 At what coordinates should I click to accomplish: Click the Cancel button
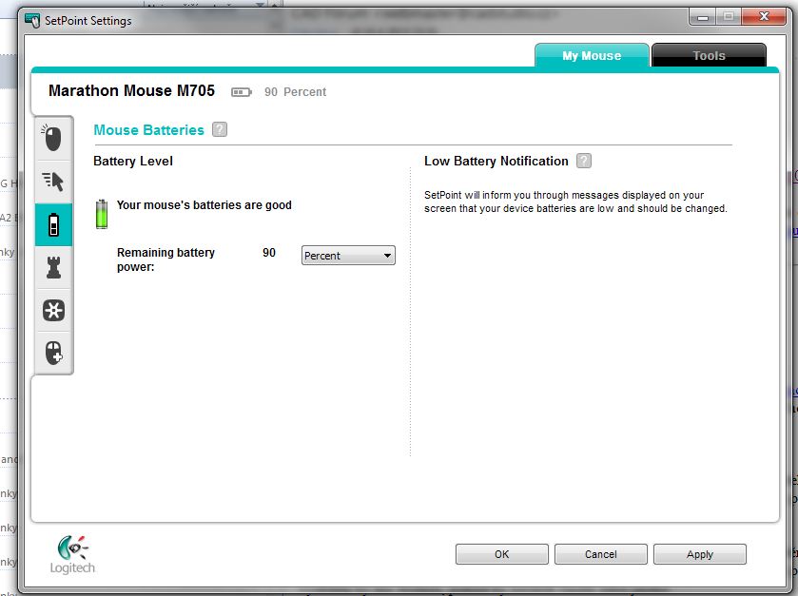coord(600,554)
